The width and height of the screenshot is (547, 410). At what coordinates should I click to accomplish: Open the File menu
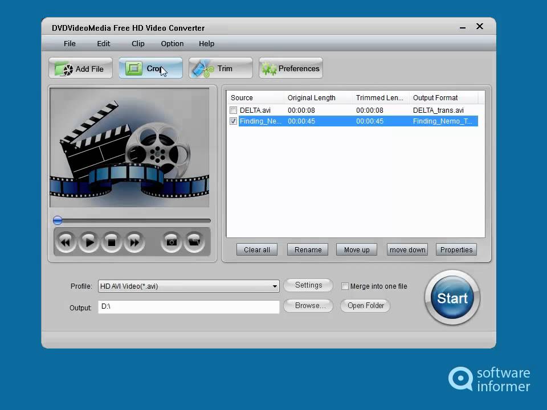pos(70,44)
